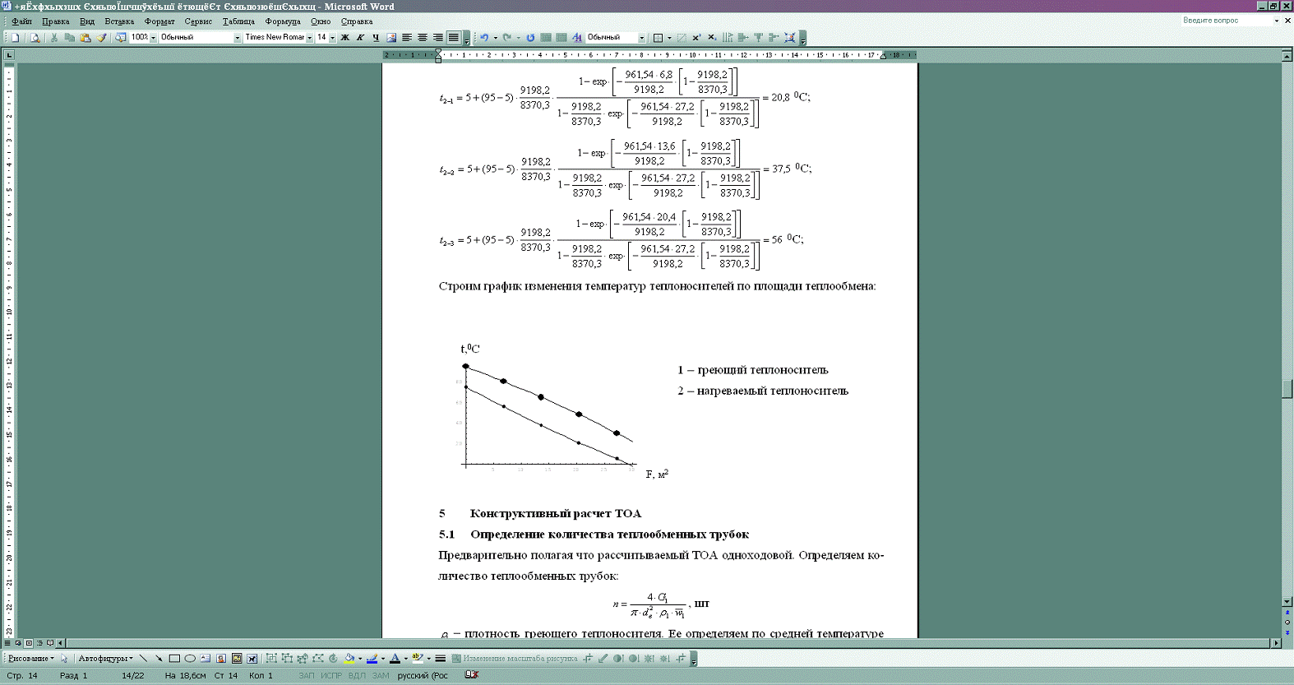Open the Times New Roman font dropdown
This screenshot has width=1294, height=685.
(309, 38)
